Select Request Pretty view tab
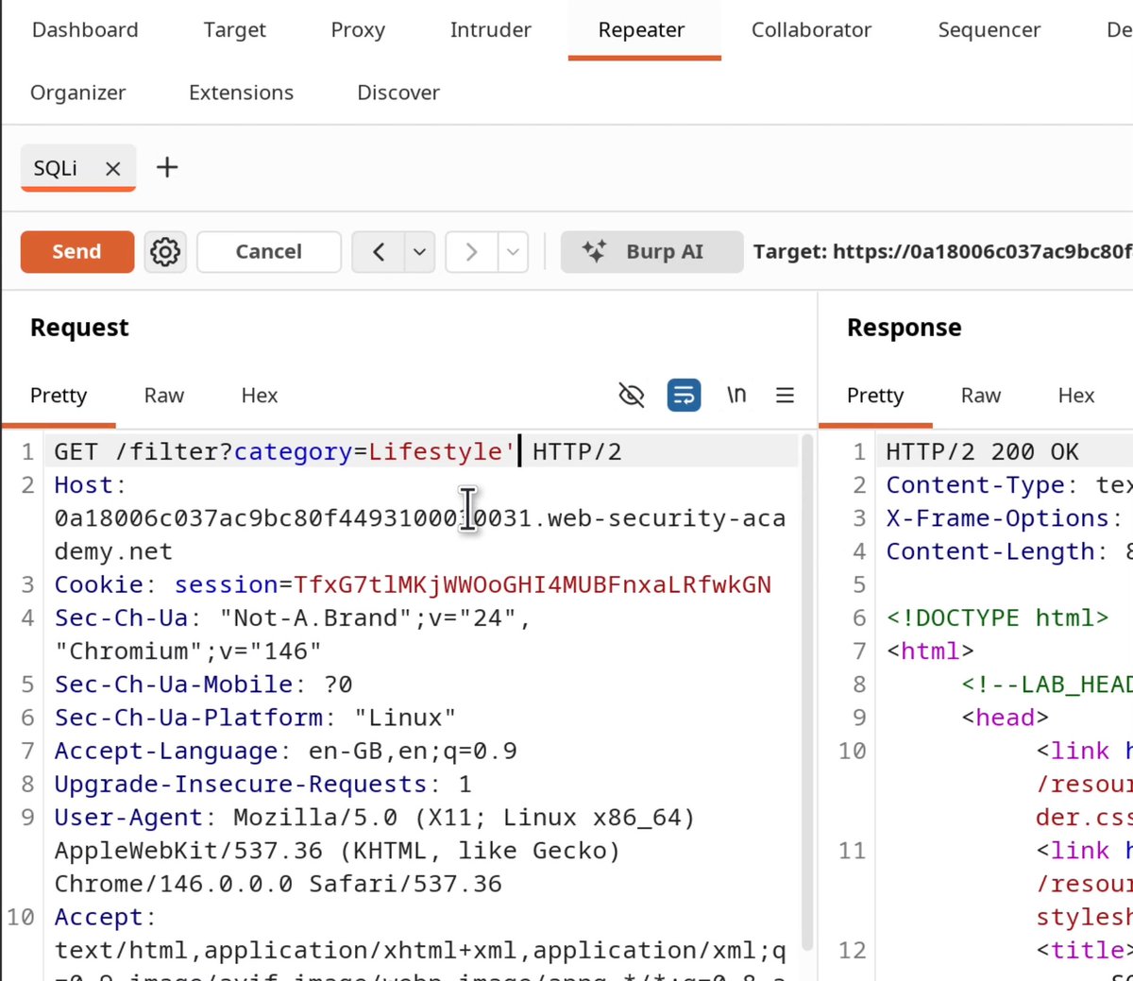 tap(59, 396)
